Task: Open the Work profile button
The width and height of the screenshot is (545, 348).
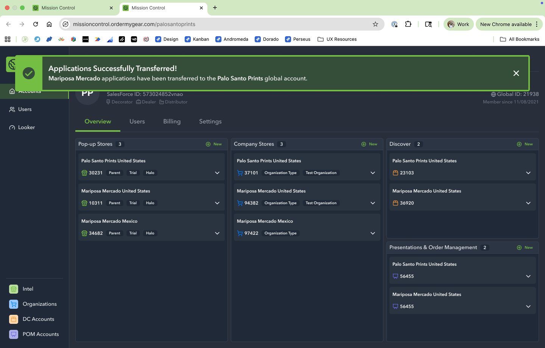Action: [x=458, y=24]
